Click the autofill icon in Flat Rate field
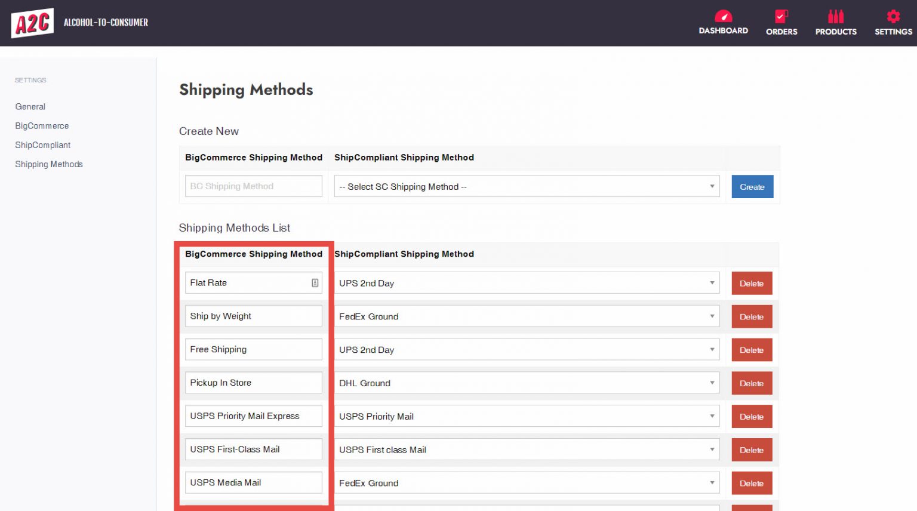917x511 pixels. pos(315,283)
